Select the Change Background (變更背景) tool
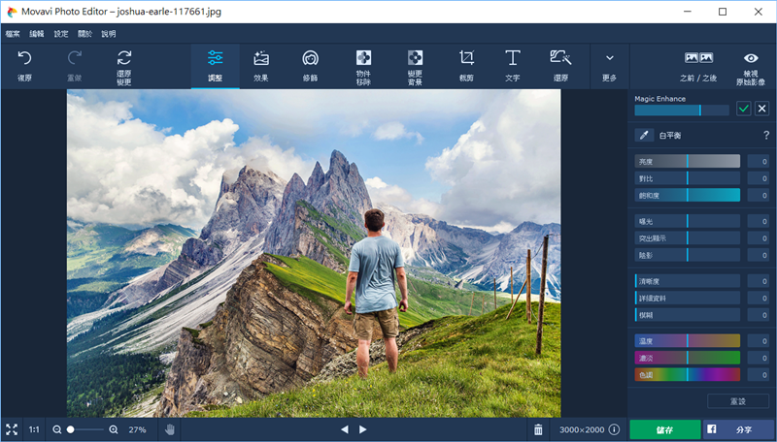The height and width of the screenshot is (442, 777). [x=415, y=66]
